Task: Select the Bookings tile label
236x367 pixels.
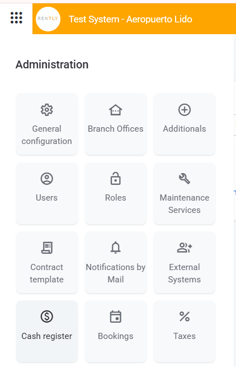Action: coord(115,336)
